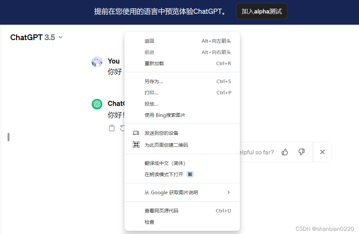Select 使用 Bing搜索图片 menu entry

click(182, 115)
